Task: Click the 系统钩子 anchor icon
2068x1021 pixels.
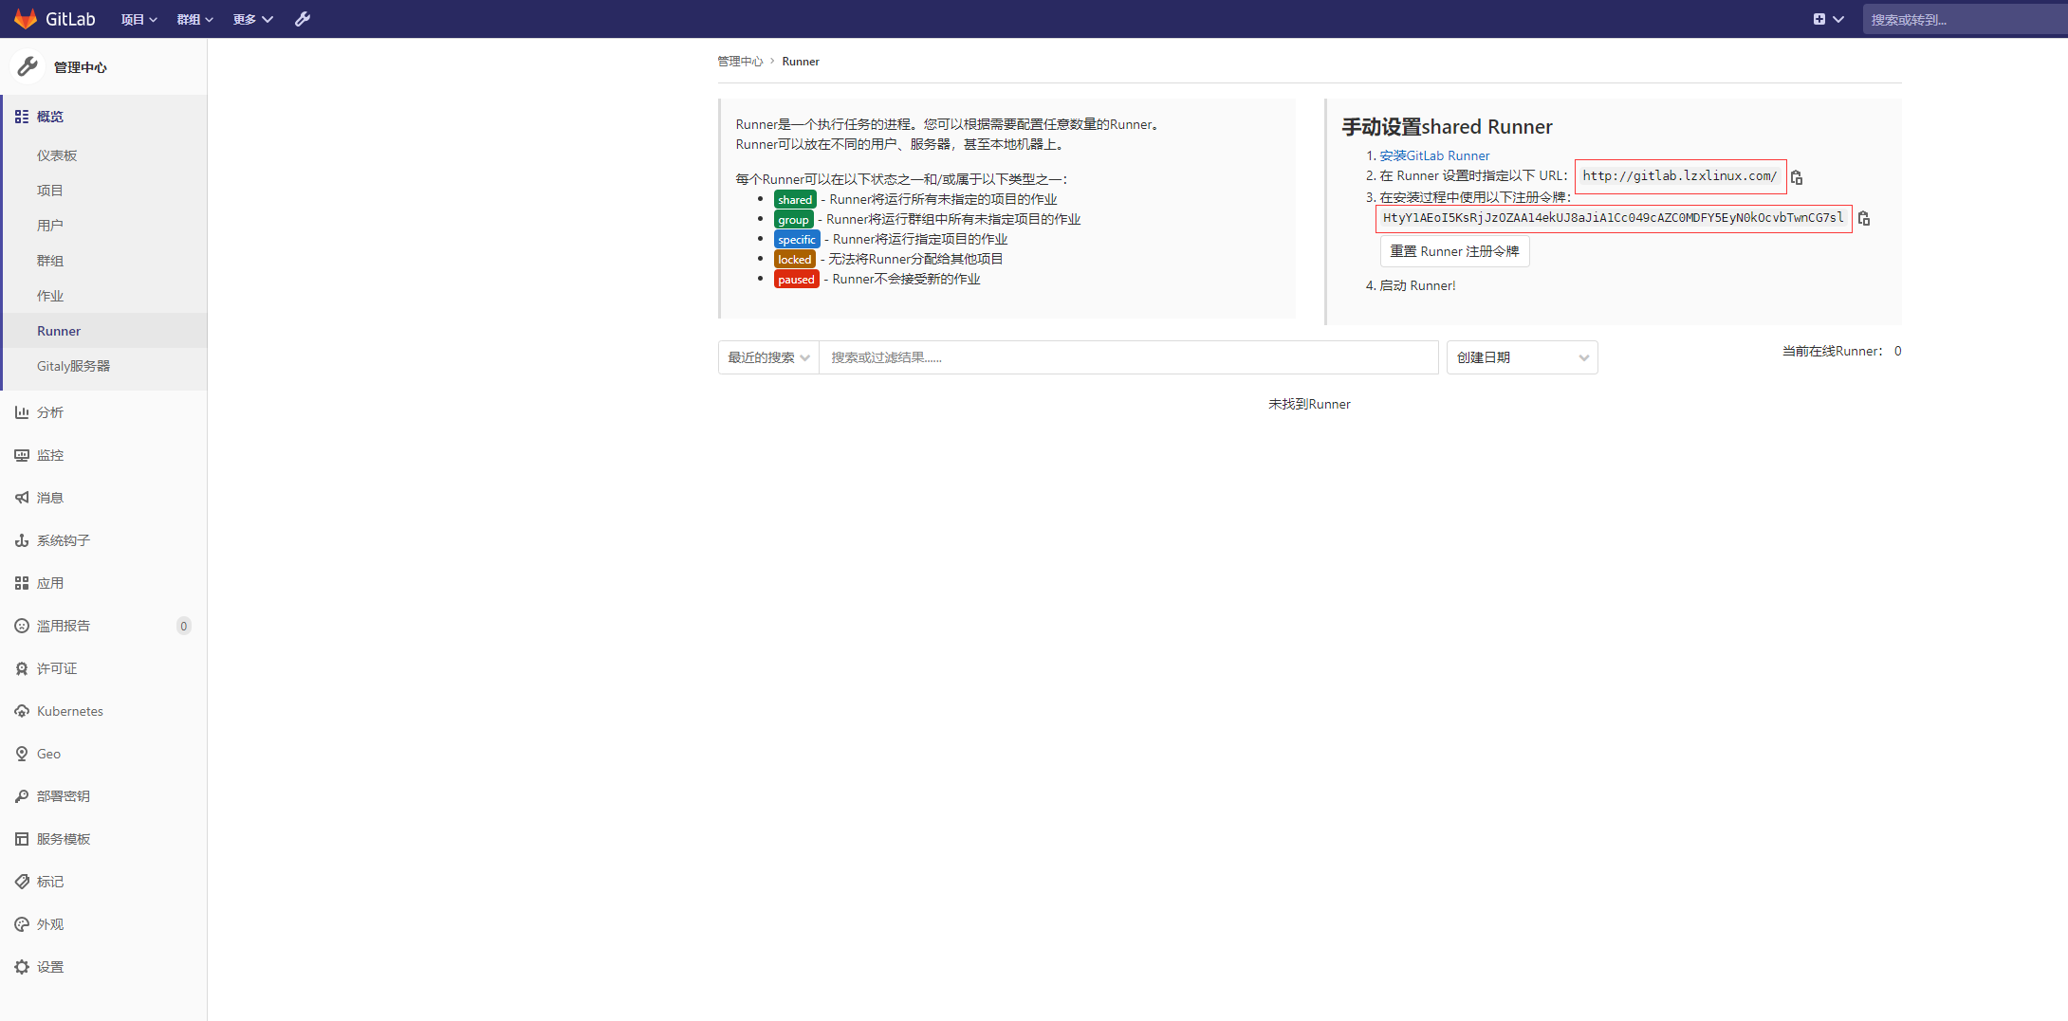Action: [x=22, y=540]
